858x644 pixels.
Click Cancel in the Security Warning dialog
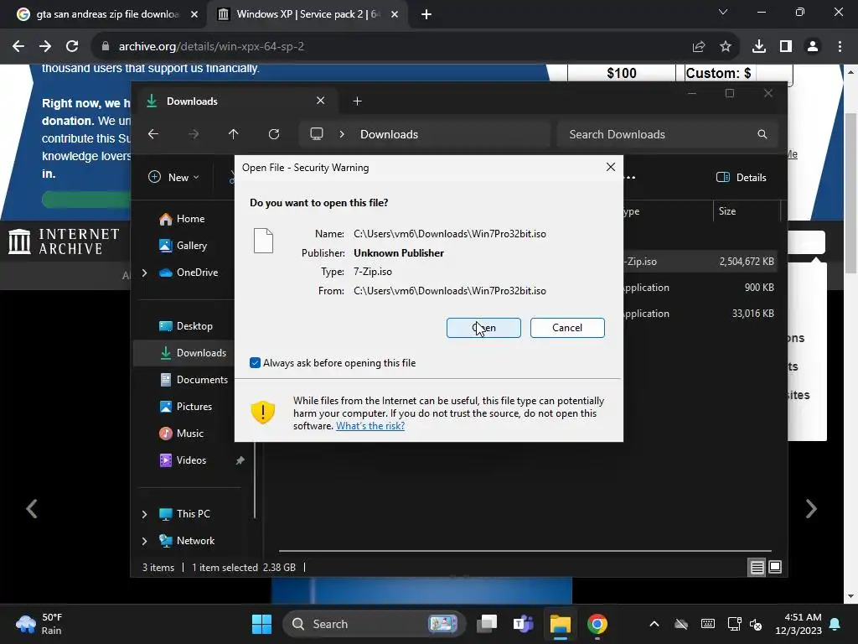(567, 328)
